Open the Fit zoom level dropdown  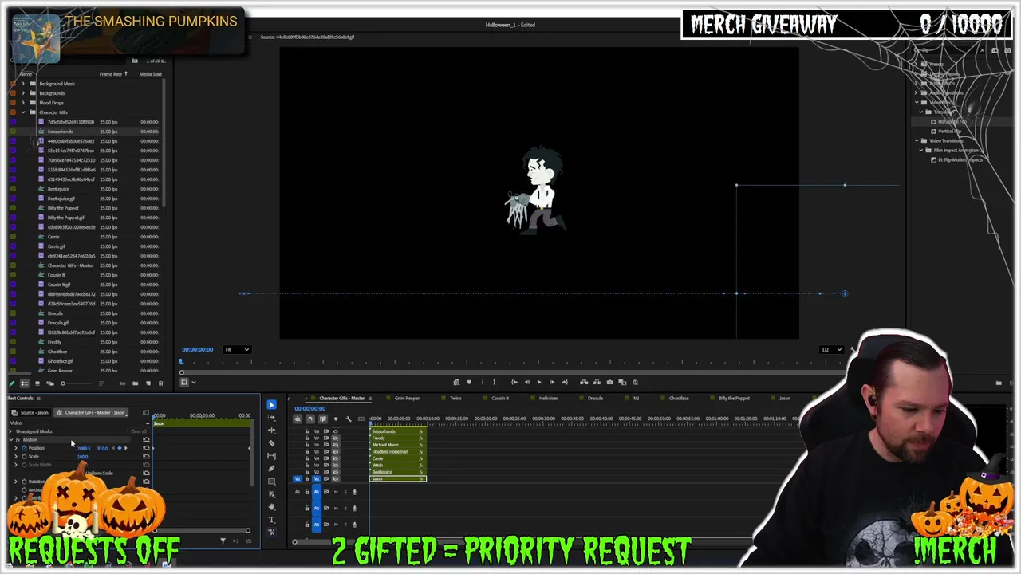[237, 349]
